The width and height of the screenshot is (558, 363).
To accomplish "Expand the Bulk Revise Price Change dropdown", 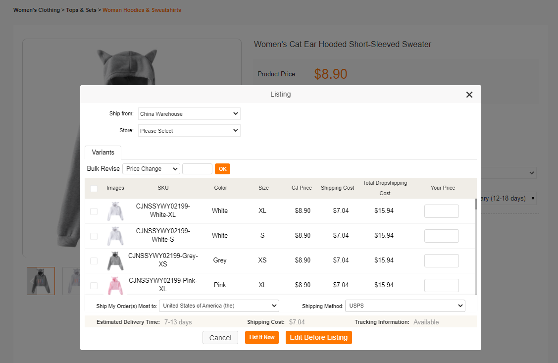I will [x=151, y=169].
